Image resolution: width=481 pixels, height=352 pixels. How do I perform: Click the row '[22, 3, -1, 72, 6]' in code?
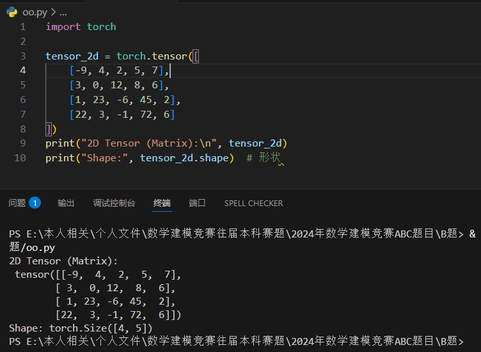tap(122, 115)
